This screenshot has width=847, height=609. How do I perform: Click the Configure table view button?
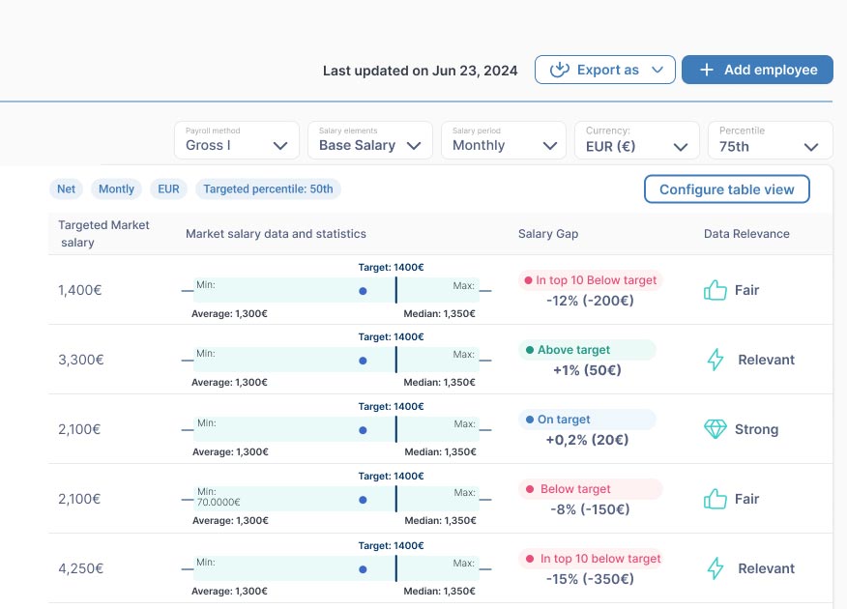click(726, 189)
